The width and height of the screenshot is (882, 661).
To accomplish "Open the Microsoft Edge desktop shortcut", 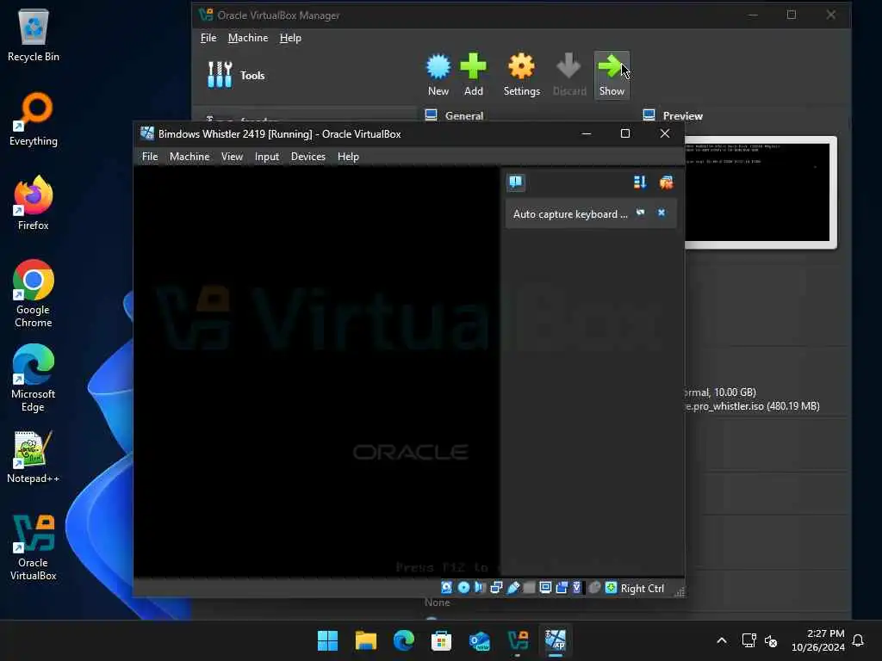I will click(x=34, y=379).
